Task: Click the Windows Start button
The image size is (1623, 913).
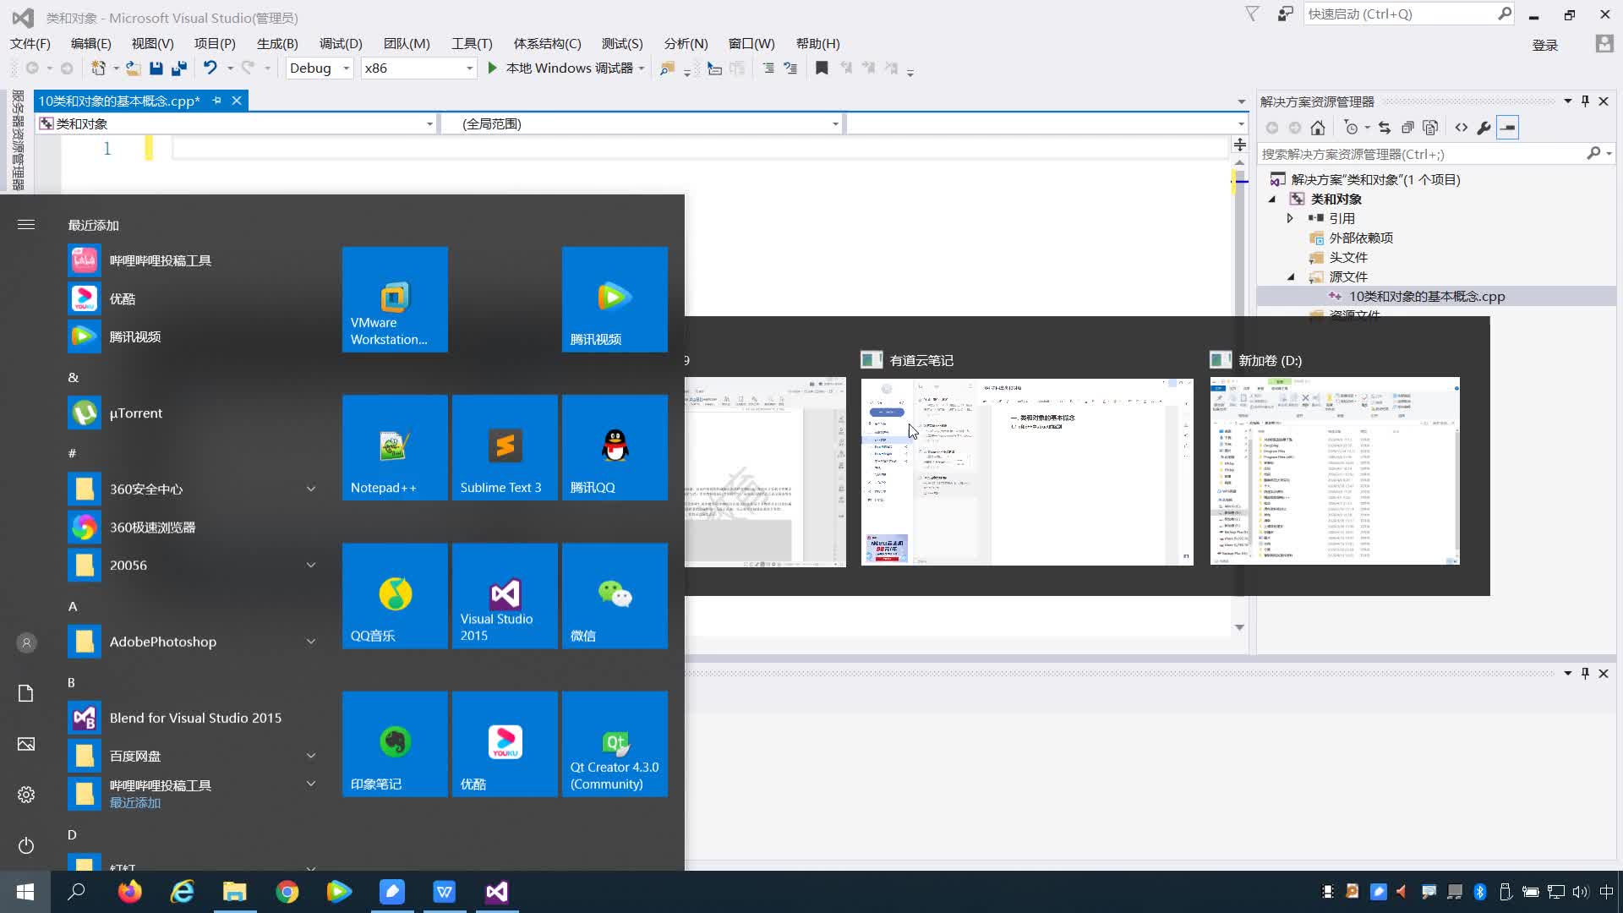Action: coord(25,892)
